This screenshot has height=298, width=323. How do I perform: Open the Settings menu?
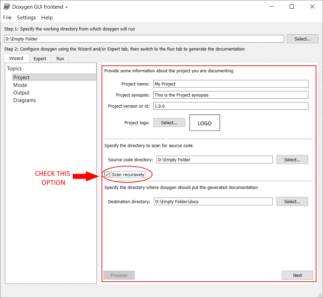pyautogui.click(x=26, y=18)
